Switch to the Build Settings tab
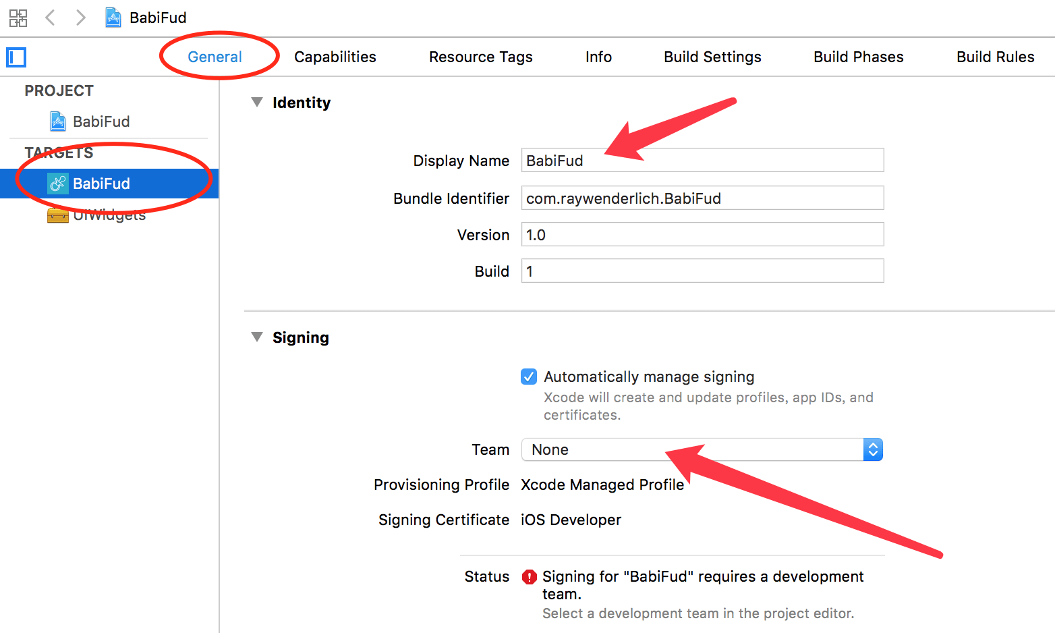The height and width of the screenshot is (633, 1055). pyautogui.click(x=712, y=57)
